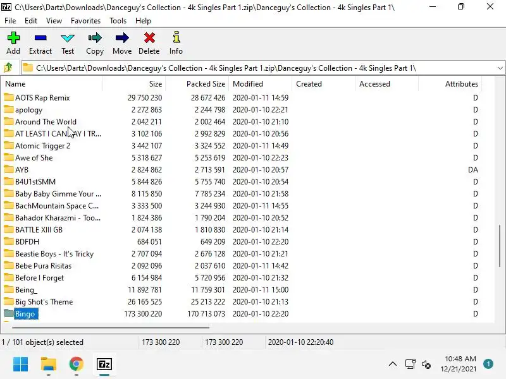This screenshot has height=379, width=506.
Task: Open the Favorites menu
Action: (x=85, y=21)
